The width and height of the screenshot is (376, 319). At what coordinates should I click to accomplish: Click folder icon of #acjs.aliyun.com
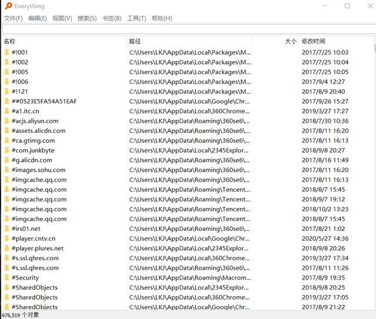click(x=7, y=121)
